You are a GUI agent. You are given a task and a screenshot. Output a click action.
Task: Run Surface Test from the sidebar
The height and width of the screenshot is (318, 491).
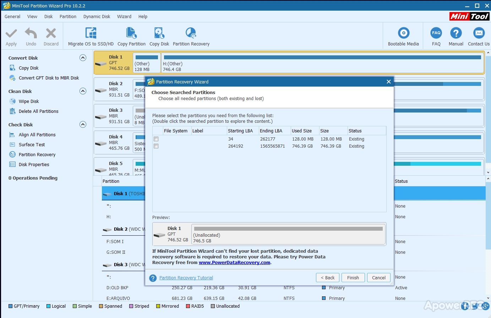pos(32,144)
